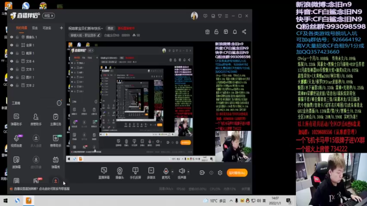Lock the 摄像头 1 source
The width and height of the screenshot is (367, 206).
17,37
